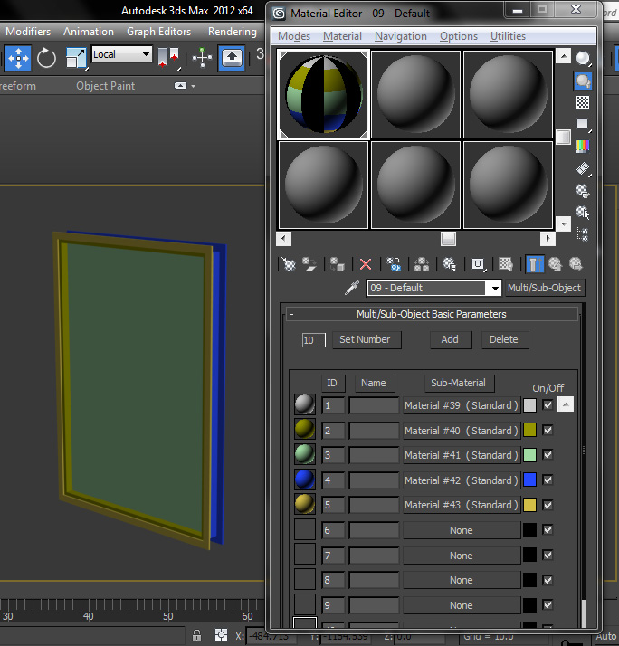The width and height of the screenshot is (619, 646).
Task: Open Material menu in Material Editor
Action: [342, 36]
